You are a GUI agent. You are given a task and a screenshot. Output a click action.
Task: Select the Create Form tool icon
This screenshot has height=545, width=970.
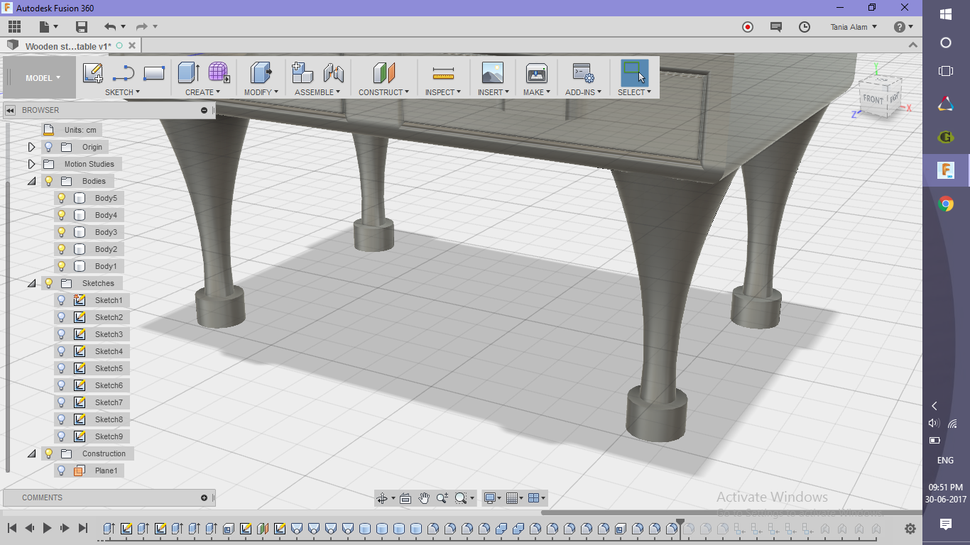pyautogui.click(x=219, y=73)
